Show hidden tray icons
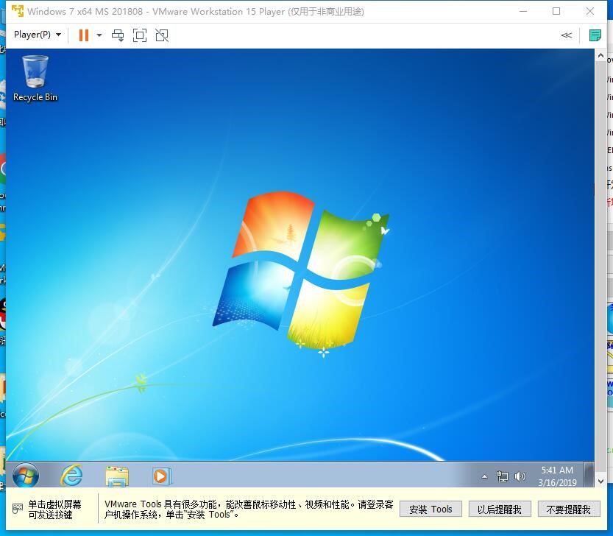 coord(484,476)
